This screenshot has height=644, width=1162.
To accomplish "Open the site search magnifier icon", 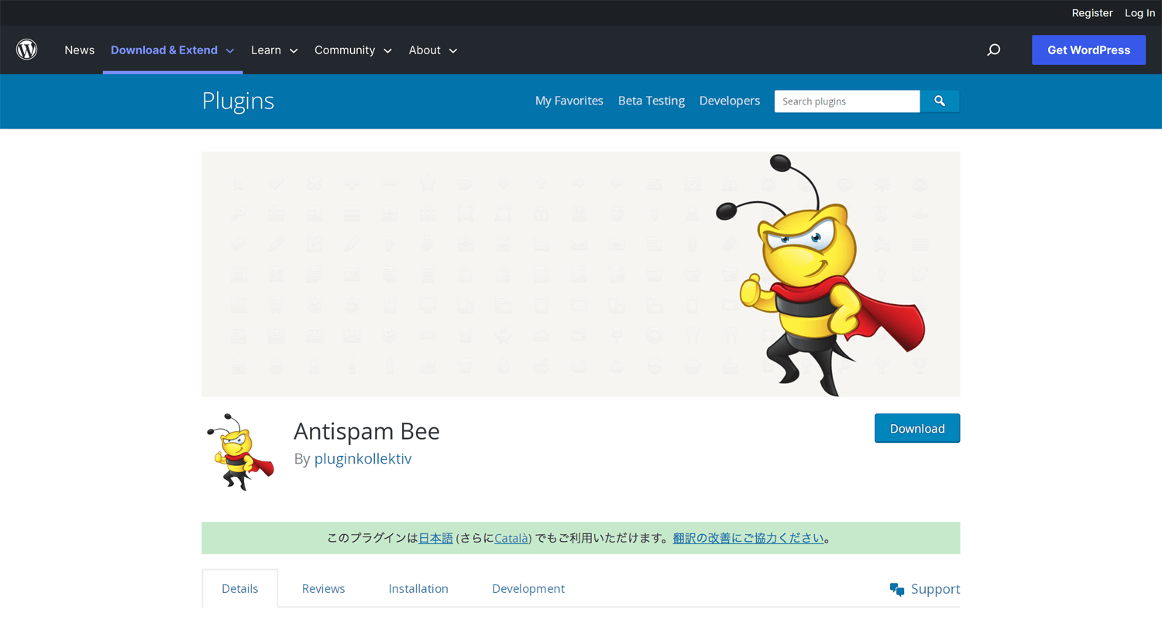I will click(993, 50).
